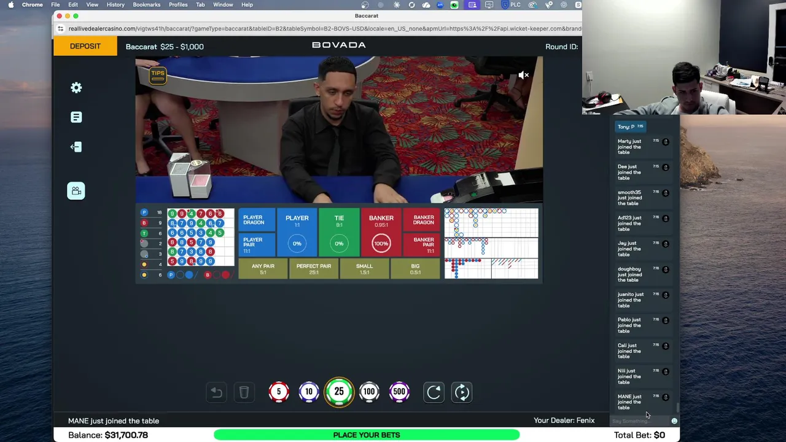Screen dimensions: 786x442
Task: Open the Chrome Bookmarks menu
Action: tap(147, 4)
